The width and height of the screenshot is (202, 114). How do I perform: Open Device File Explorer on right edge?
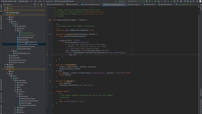[x=201, y=107]
